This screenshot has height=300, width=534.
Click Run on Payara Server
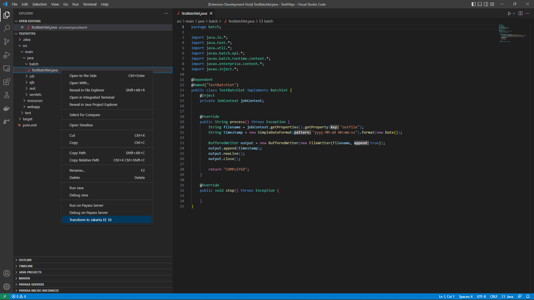(86, 205)
